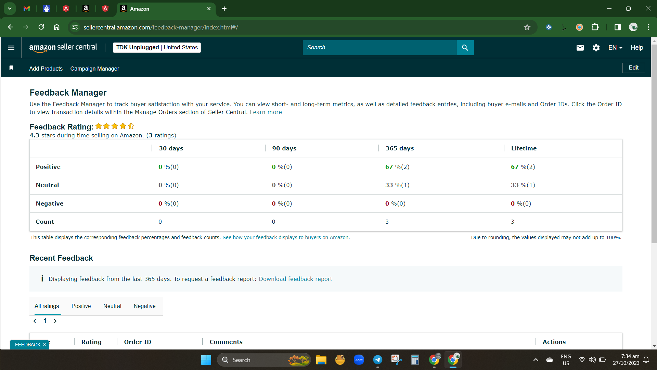Reload the page
This screenshot has width=657, height=370.
[x=41, y=27]
